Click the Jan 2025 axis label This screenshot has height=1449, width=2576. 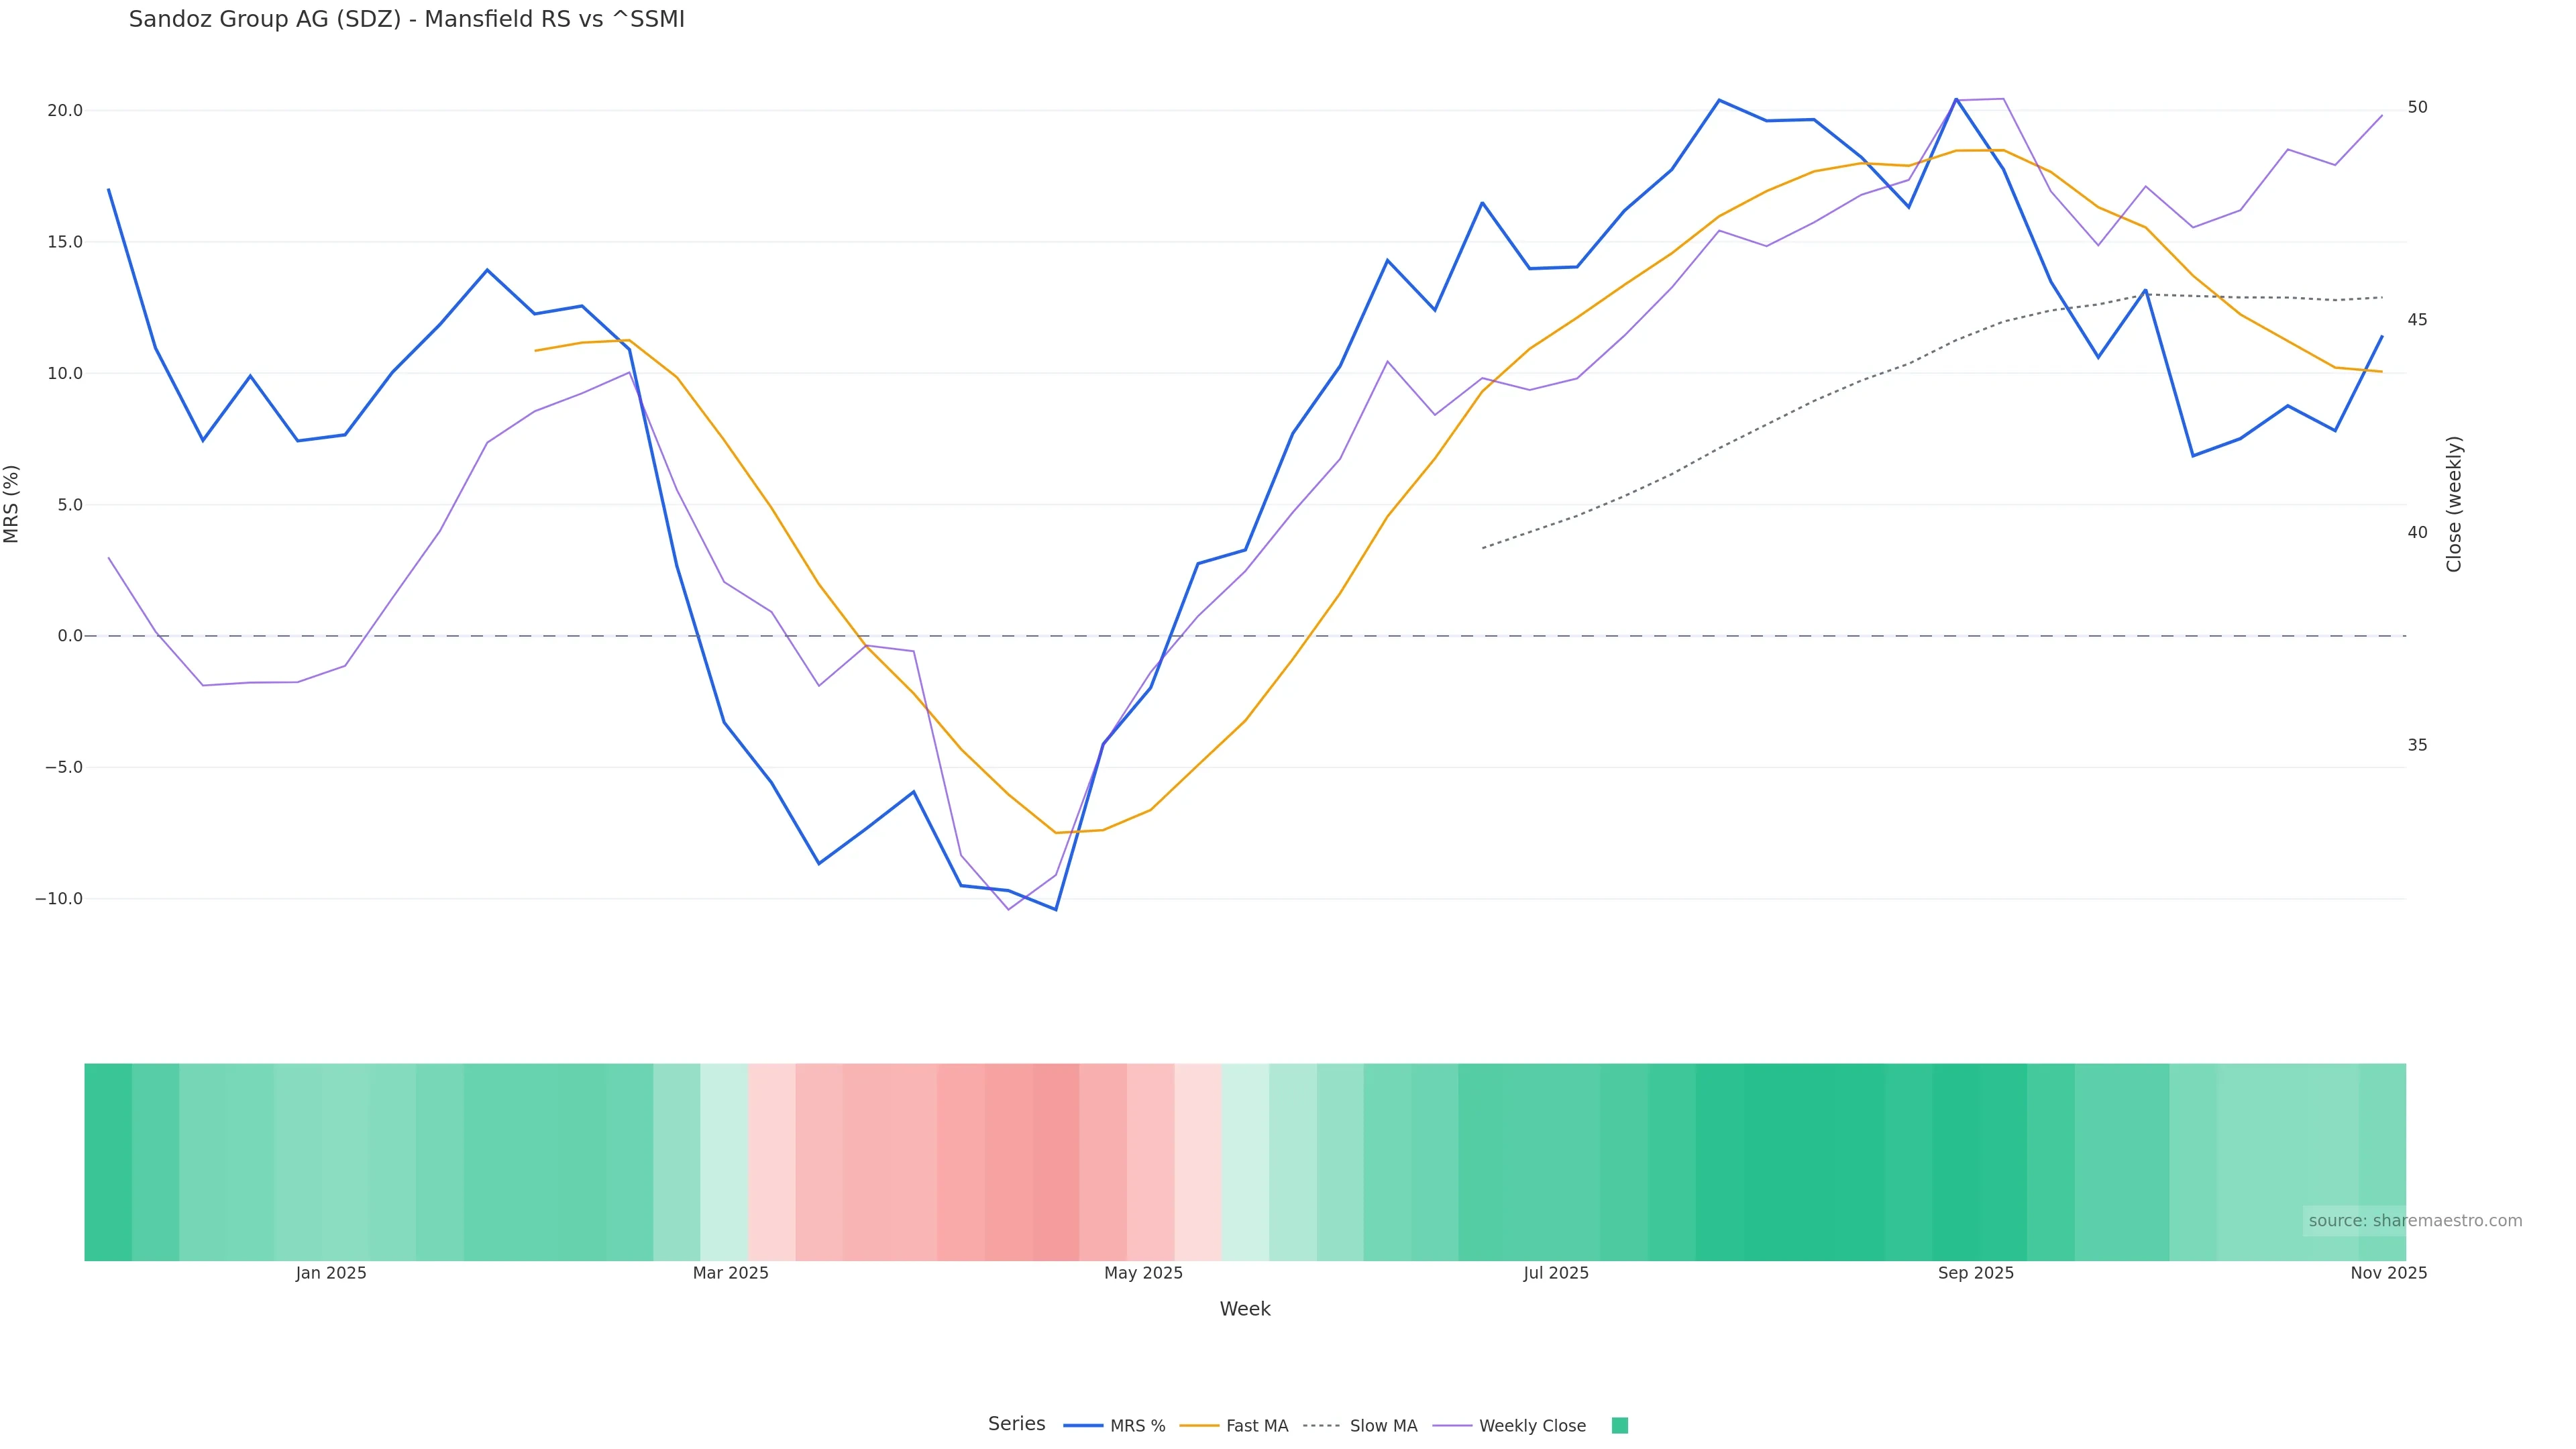331,1273
